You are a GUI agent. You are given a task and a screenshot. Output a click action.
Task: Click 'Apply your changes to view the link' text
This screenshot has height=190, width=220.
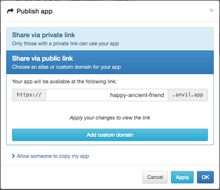(110, 118)
